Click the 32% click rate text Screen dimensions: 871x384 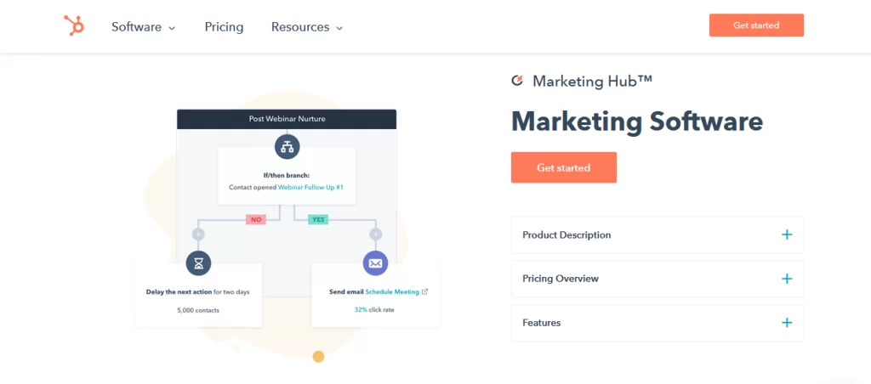(x=374, y=310)
